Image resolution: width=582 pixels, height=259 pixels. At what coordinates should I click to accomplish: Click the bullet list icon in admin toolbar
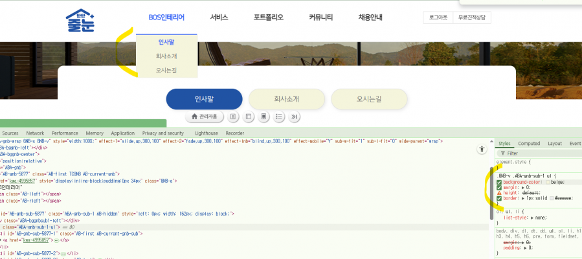[279, 117]
